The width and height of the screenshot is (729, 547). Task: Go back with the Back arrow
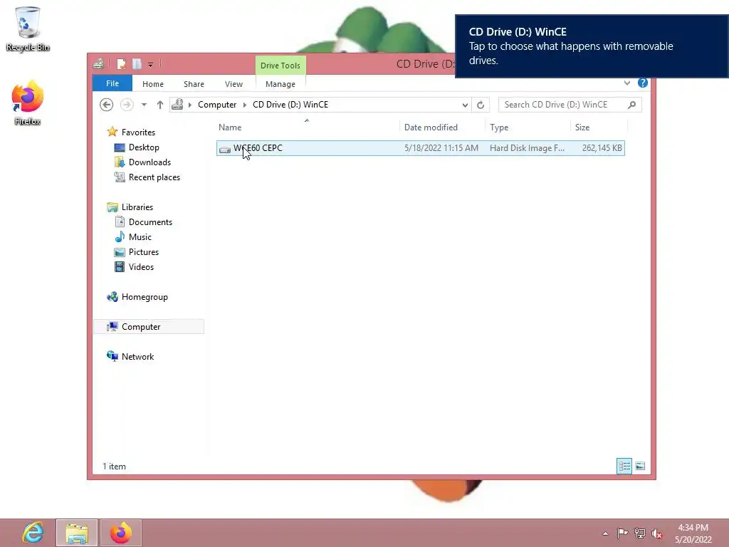(107, 105)
